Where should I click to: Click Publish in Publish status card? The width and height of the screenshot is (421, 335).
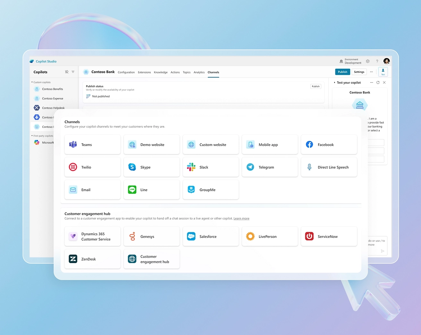(x=316, y=86)
